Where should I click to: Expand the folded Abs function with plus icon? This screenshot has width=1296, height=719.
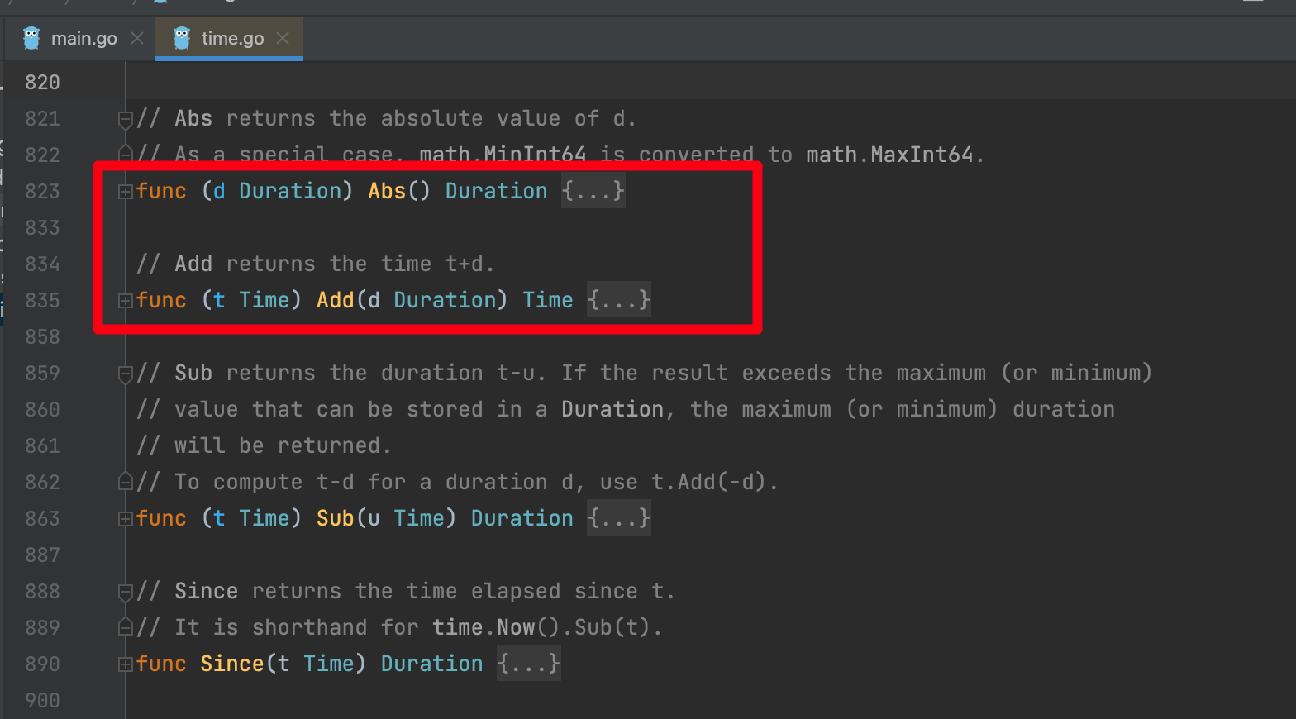[125, 192]
